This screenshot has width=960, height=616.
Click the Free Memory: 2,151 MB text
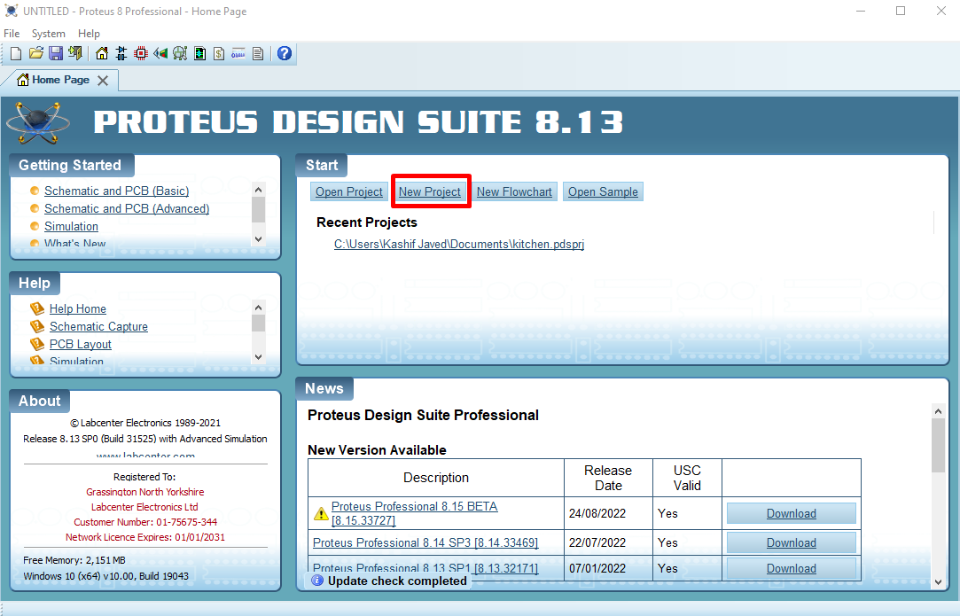pyautogui.click(x=74, y=560)
